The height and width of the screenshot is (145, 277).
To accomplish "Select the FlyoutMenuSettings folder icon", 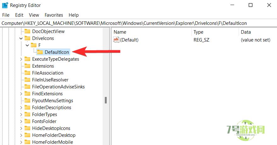I will 27,100.
